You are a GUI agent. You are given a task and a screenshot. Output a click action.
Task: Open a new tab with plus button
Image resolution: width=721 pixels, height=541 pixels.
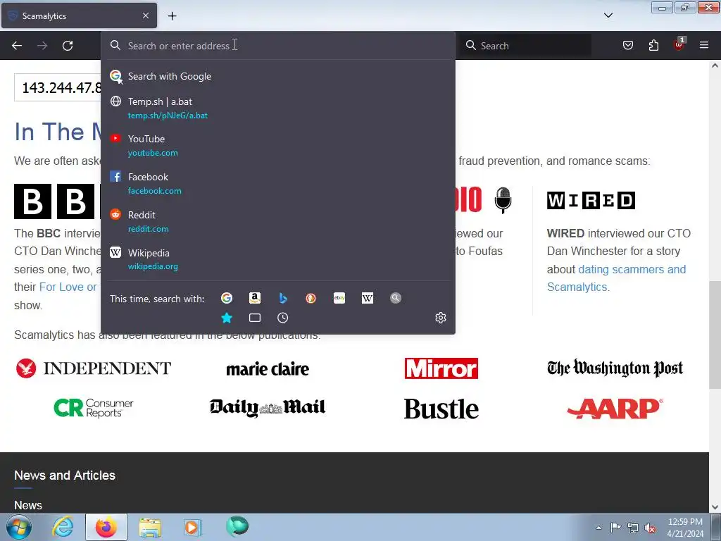(172, 16)
